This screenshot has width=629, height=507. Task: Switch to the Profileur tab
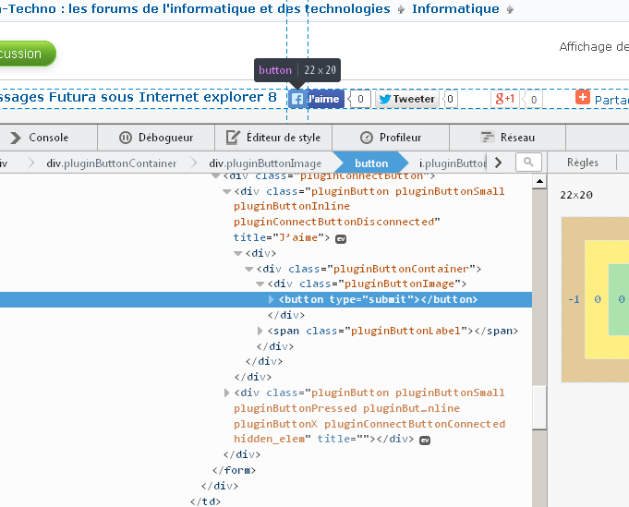click(391, 138)
